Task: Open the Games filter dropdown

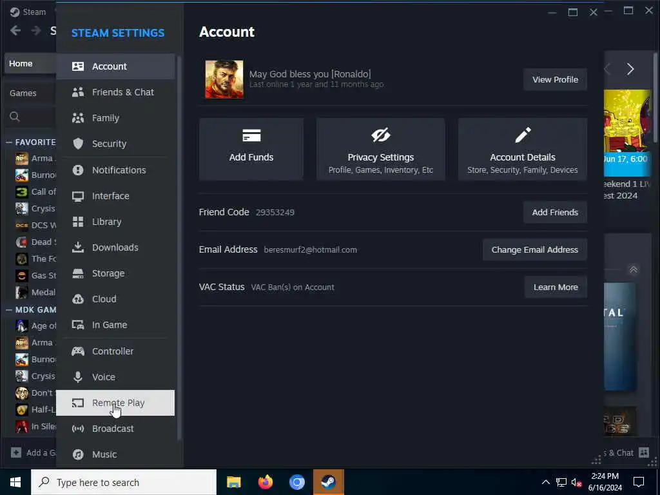Action: 30,93
